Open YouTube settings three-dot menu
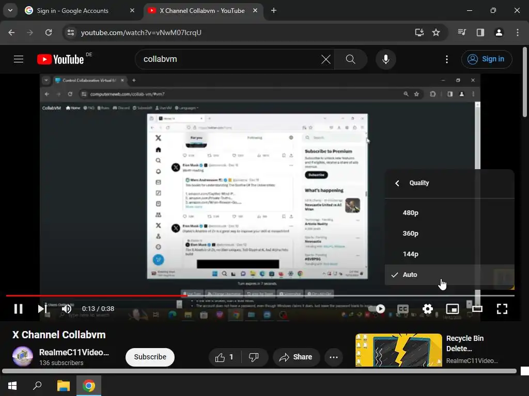This screenshot has height=396, width=529. tap(447, 59)
